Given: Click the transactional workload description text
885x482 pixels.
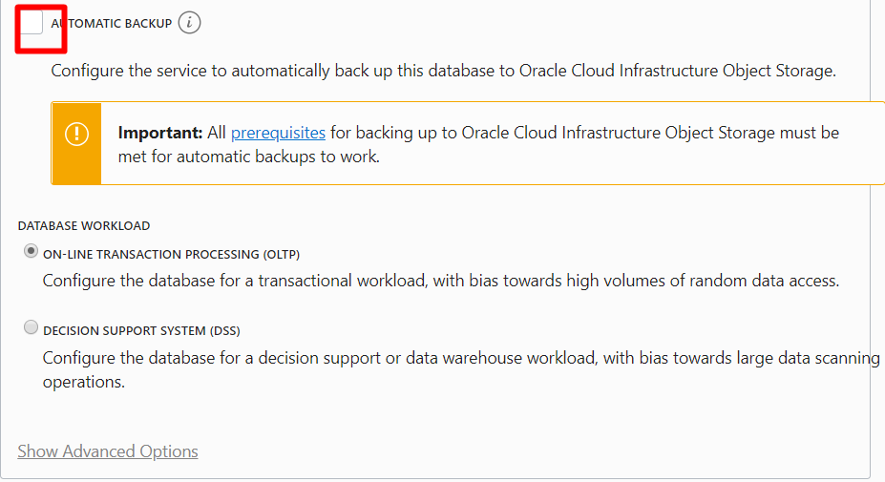Looking at the screenshot, I should coord(441,281).
